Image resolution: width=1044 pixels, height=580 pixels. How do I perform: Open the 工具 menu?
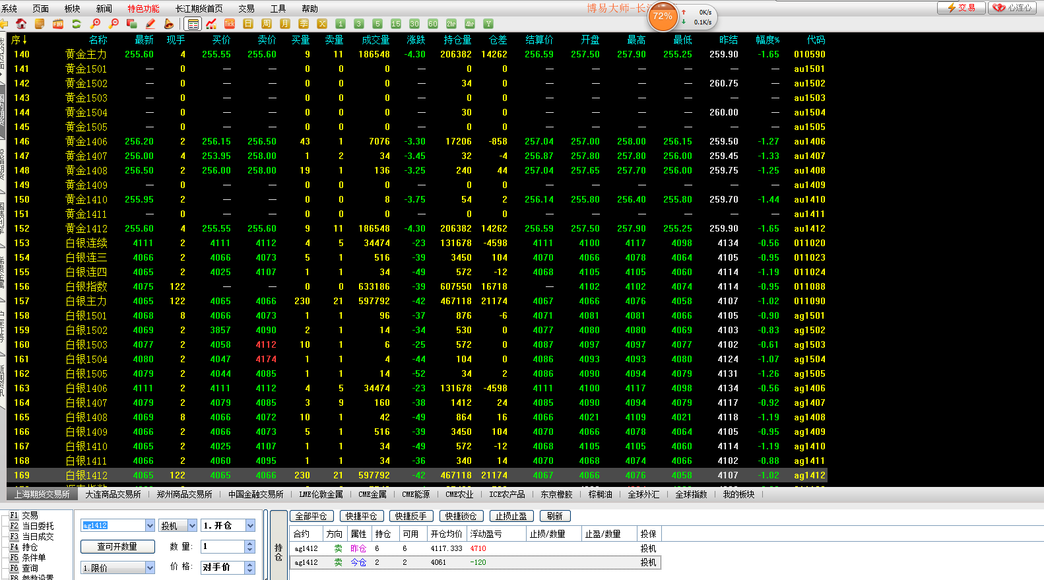(278, 9)
